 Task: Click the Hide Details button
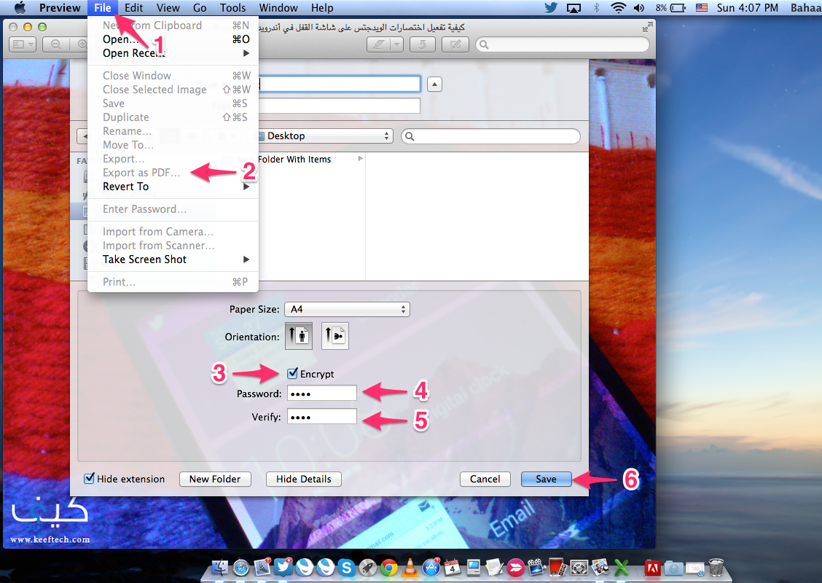pyautogui.click(x=304, y=479)
